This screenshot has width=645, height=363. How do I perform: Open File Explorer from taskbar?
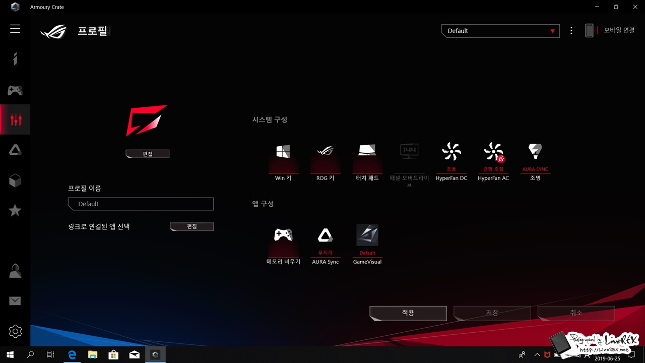93,355
